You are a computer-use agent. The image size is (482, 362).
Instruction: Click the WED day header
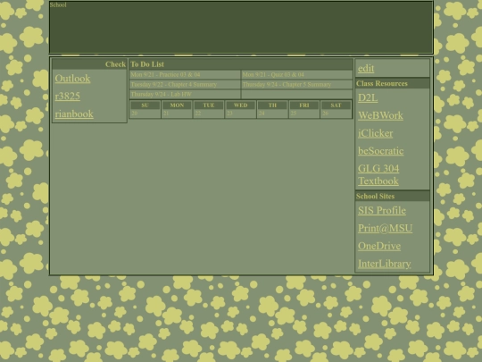point(241,105)
